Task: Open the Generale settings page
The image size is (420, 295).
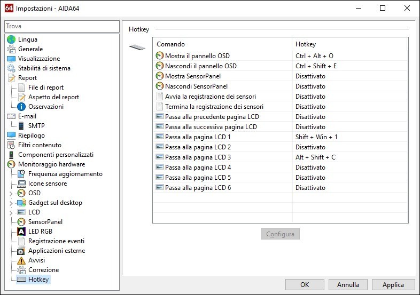Action: [x=30, y=49]
